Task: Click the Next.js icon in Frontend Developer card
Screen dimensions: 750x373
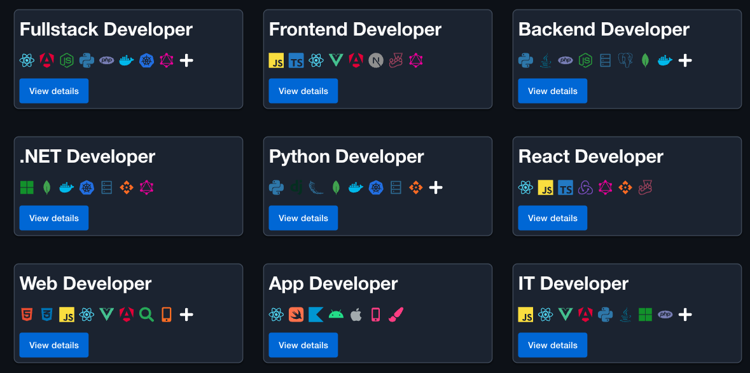Action: tap(376, 60)
